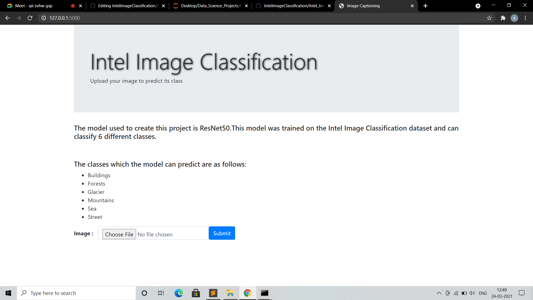
Task: Click the address bar URL 127.0.0.1:5000
Action: 64,18
